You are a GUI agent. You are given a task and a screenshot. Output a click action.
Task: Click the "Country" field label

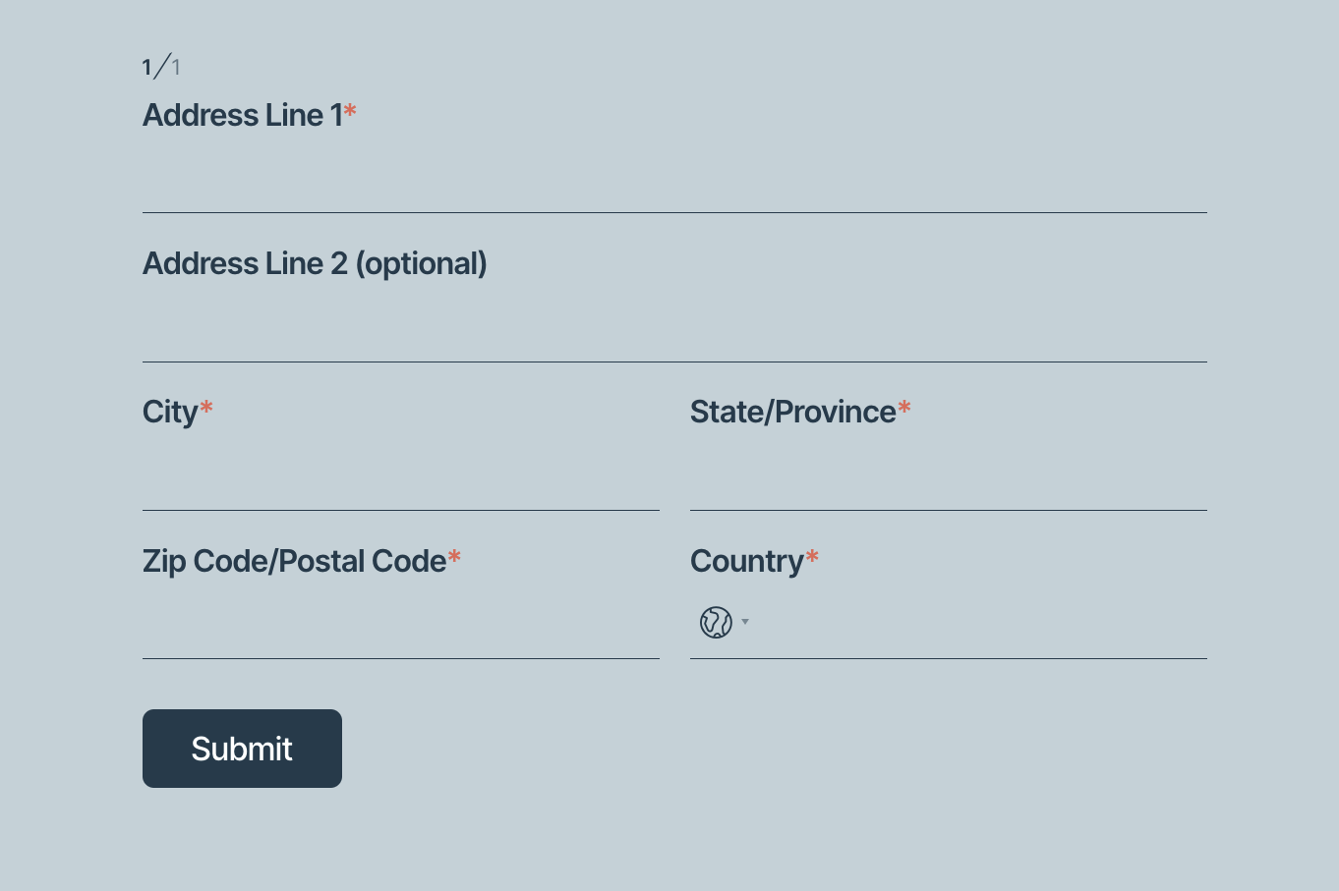(x=746, y=561)
